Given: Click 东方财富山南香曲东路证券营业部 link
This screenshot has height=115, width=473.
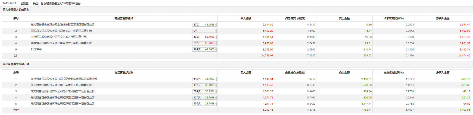Looking at the screenshot, I should click(x=61, y=85).
